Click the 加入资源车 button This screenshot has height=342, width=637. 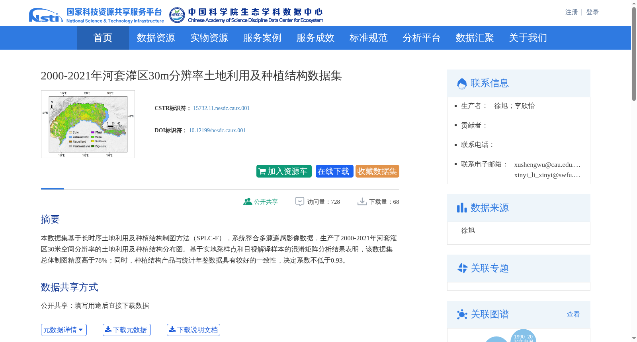[x=284, y=171]
